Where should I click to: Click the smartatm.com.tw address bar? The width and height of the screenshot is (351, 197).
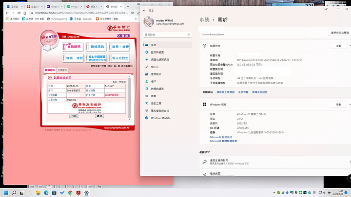(x=81, y=13)
